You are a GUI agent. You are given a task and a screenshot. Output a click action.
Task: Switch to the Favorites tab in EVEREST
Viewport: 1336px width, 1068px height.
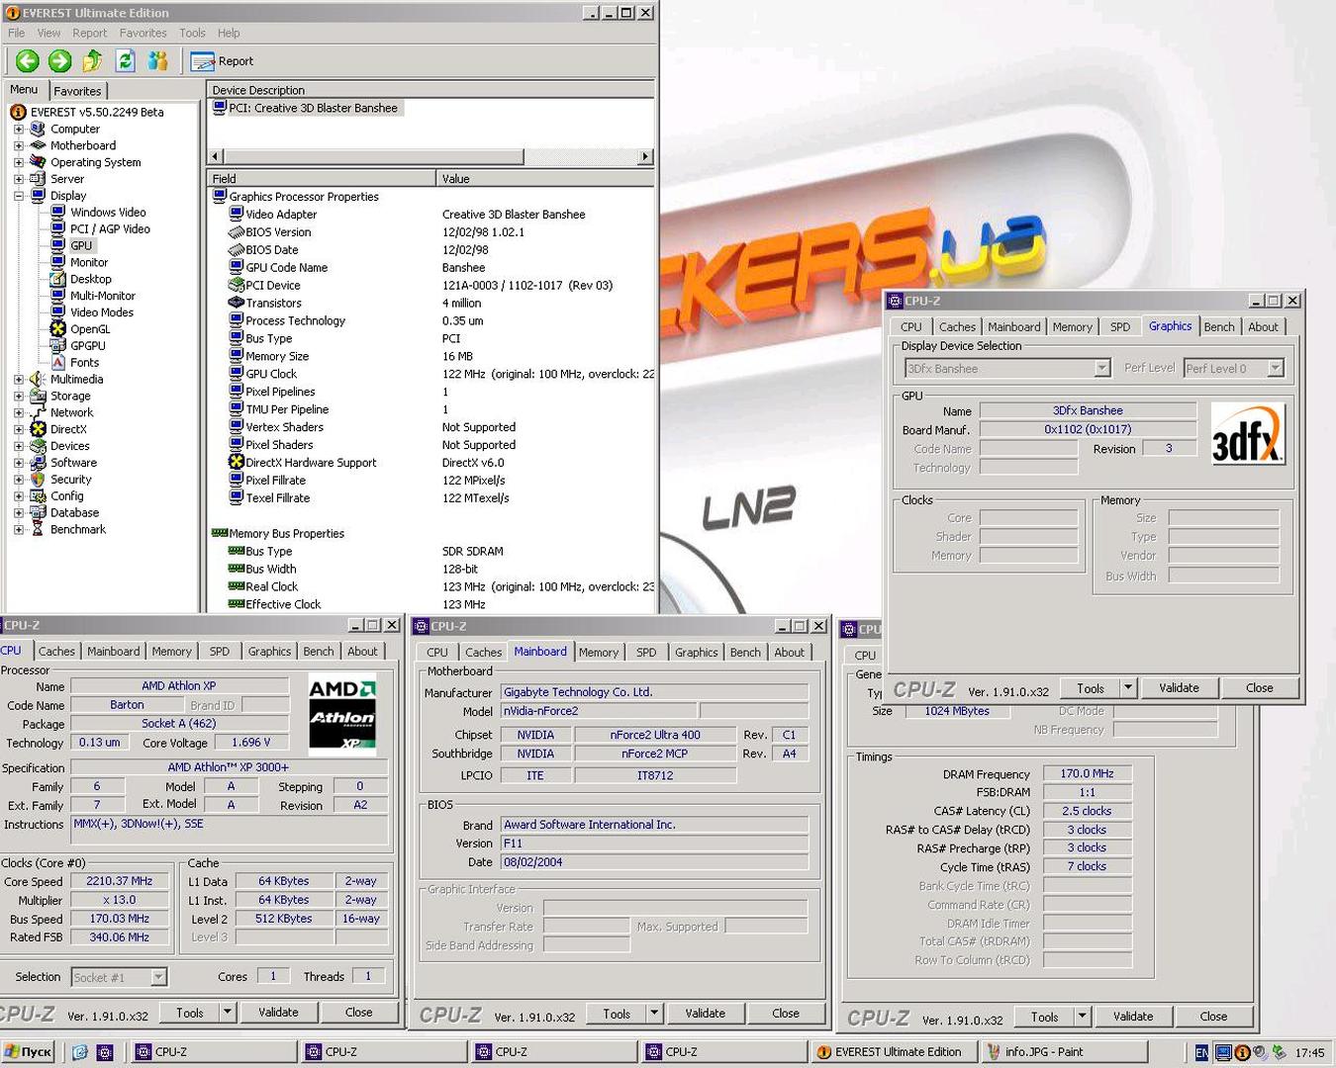pyautogui.click(x=77, y=91)
